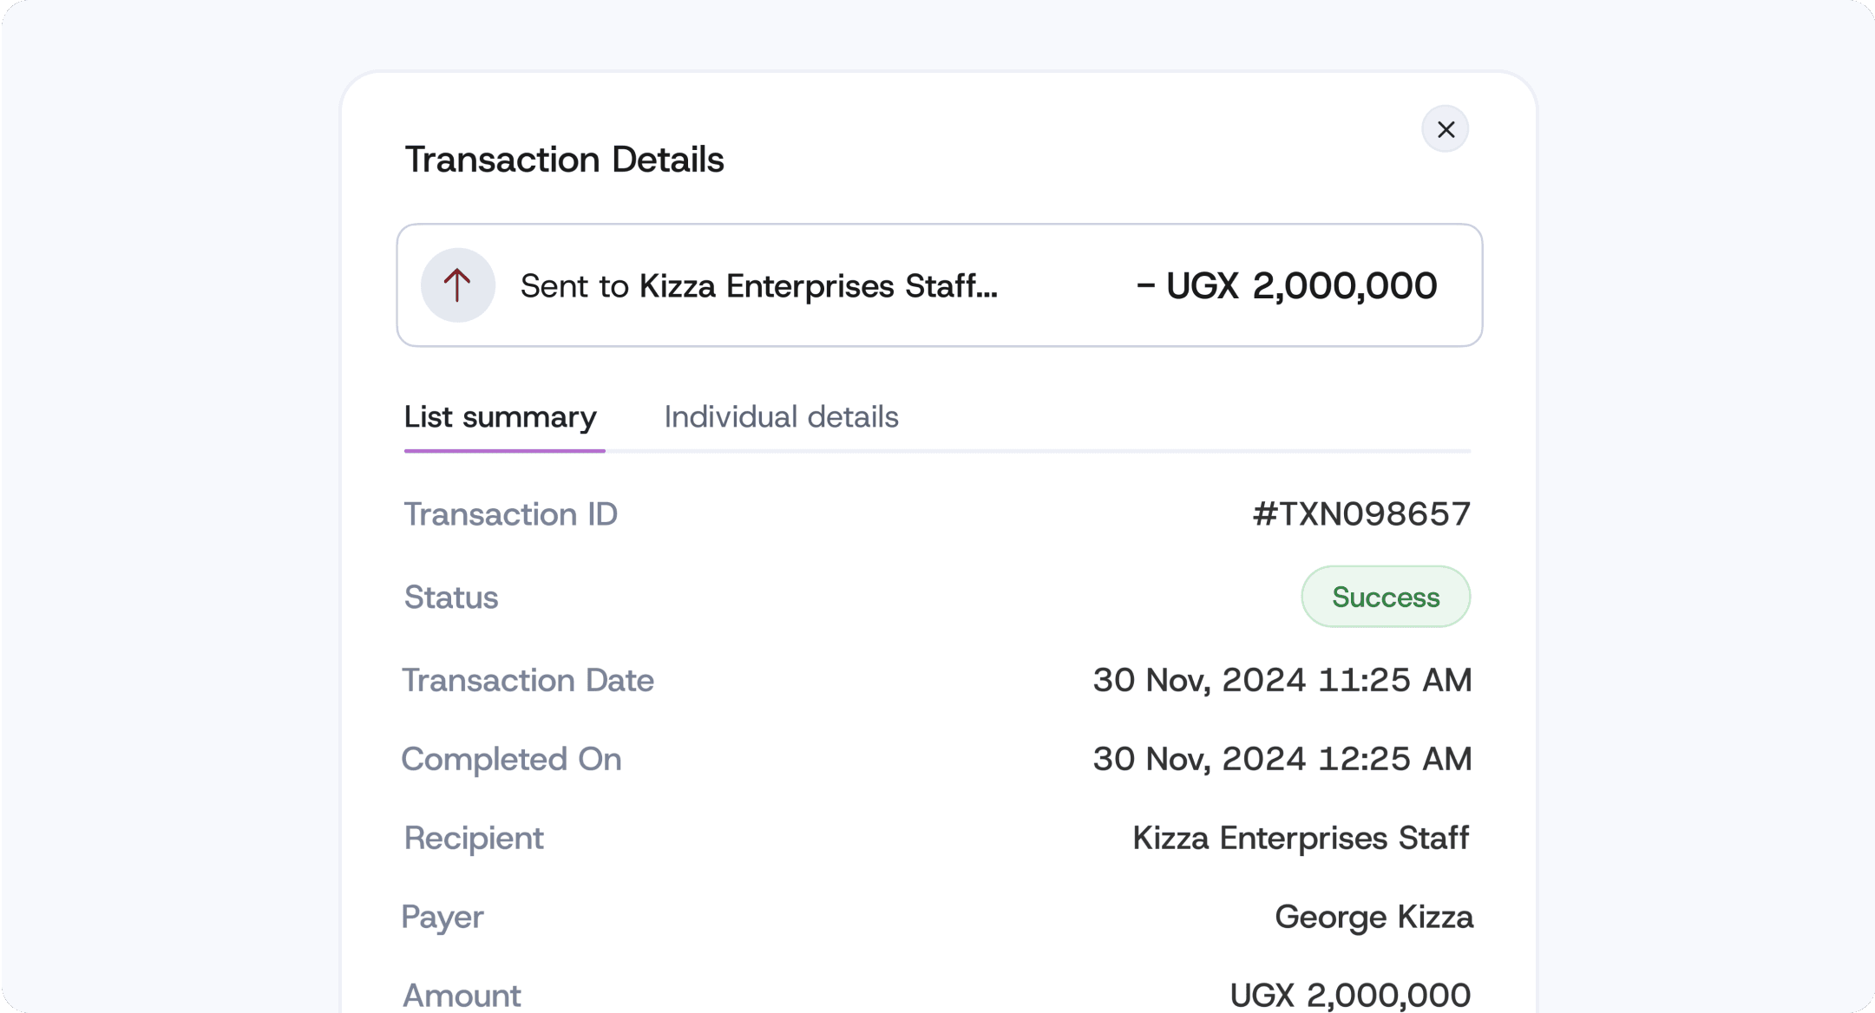Click the Kizza Enterprises Staff recipient value
Viewport: 1875px width, 1013px height.
click(x=1300, y=838)
